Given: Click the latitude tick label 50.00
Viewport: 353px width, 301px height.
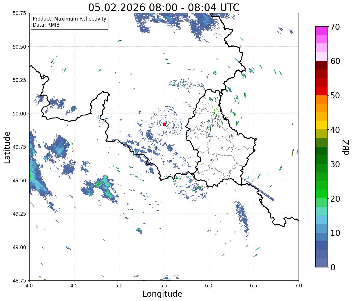Looking at the screenshot, I should pos(19,113).
